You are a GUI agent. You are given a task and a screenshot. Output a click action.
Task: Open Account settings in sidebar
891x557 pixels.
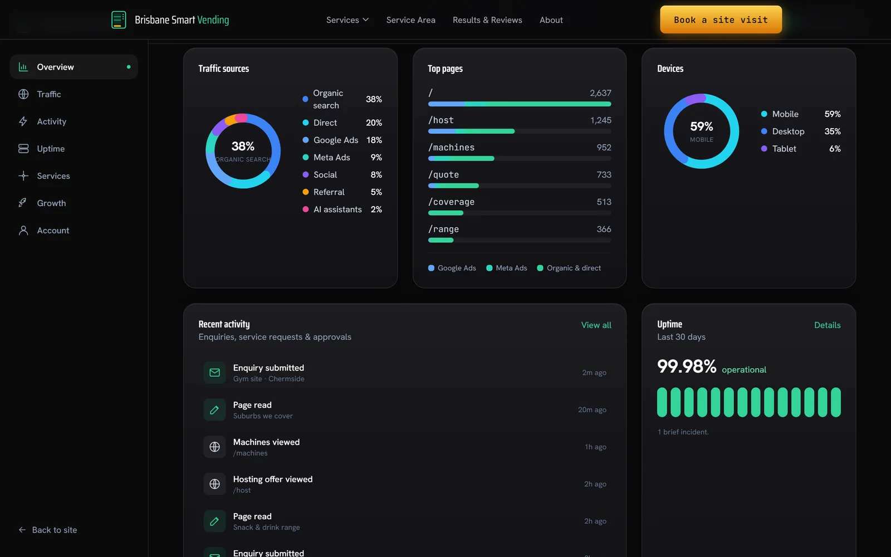tap(74, 231)
